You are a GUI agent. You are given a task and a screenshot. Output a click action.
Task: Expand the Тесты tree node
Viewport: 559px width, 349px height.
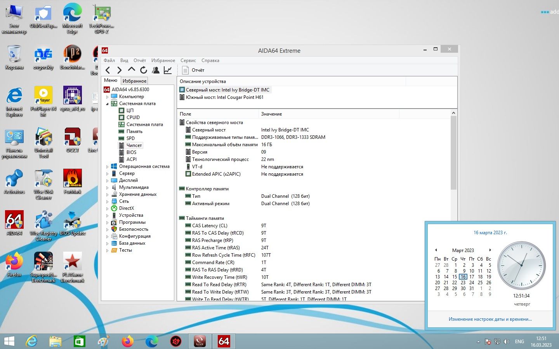[108, 251]
